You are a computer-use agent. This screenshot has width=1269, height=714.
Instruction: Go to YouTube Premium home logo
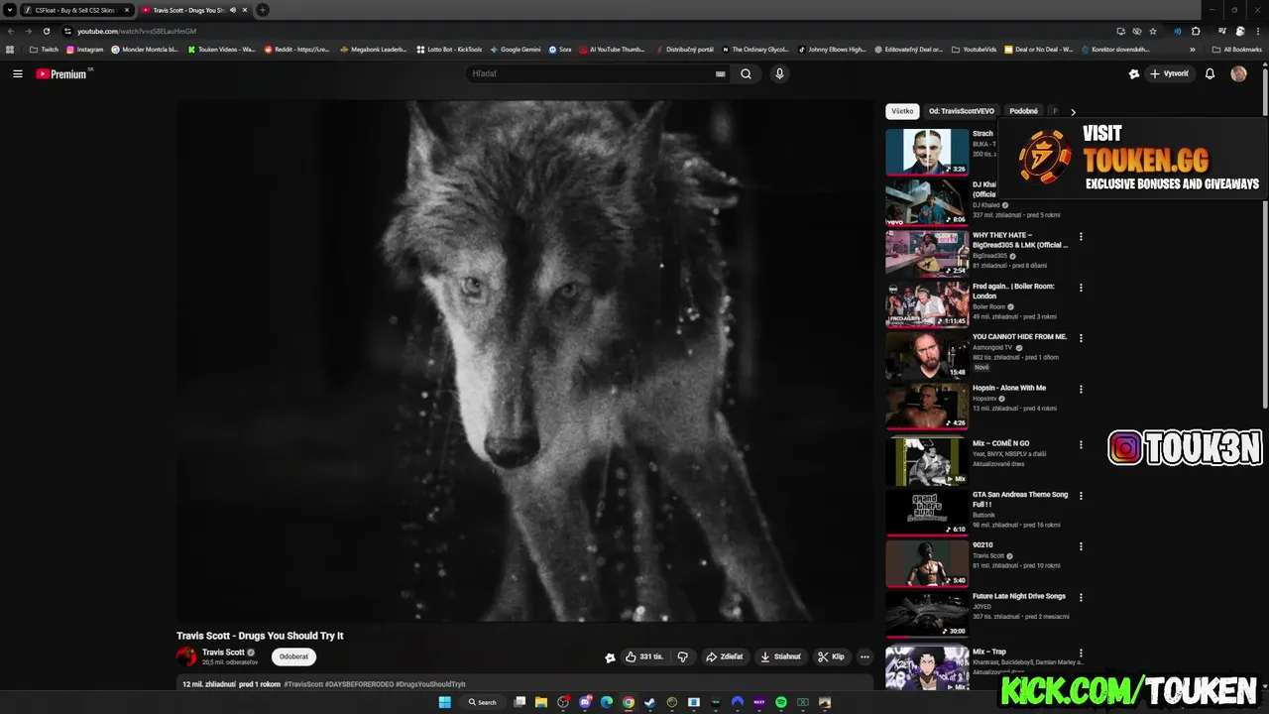[62, 73]
